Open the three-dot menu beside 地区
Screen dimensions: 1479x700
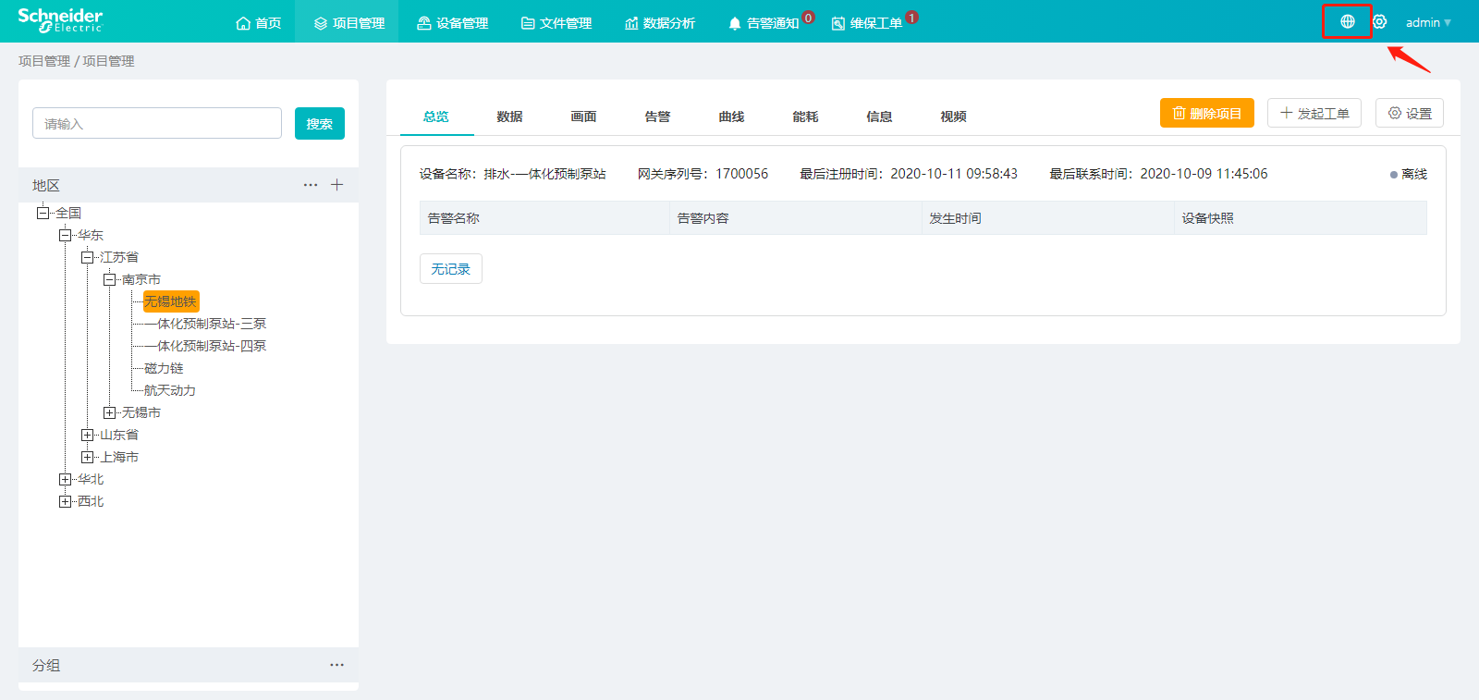pyautogui.click(x=311, y=185)
